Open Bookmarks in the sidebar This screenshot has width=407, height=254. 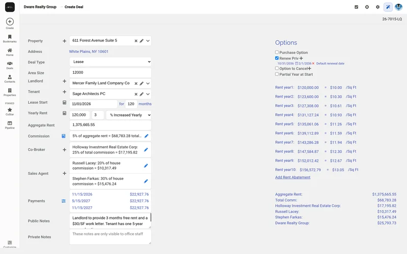10,39
